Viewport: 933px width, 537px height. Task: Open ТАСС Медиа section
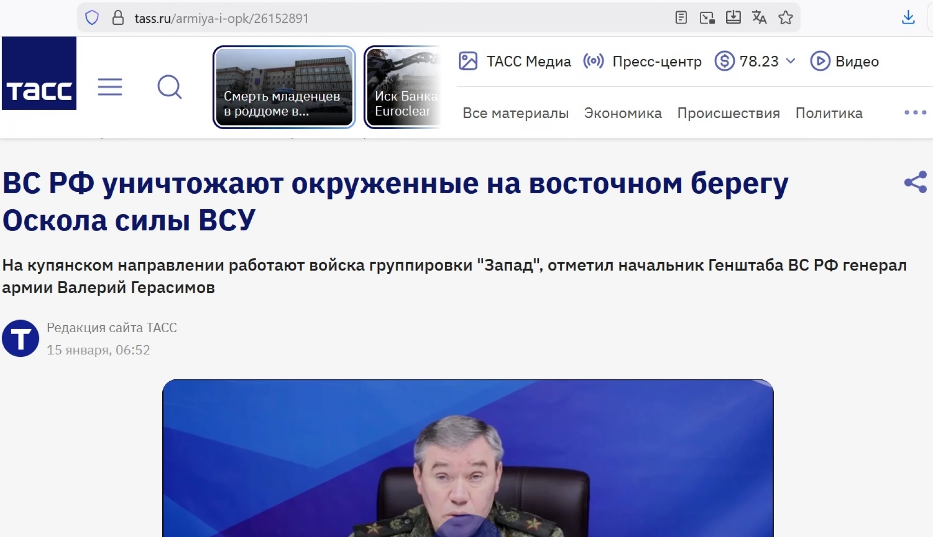click(x=515, y=61)
